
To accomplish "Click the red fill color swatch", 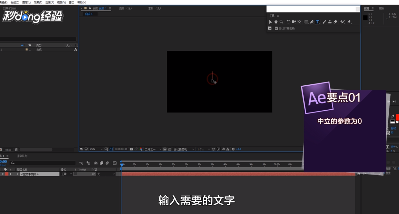I will point(397,118).
